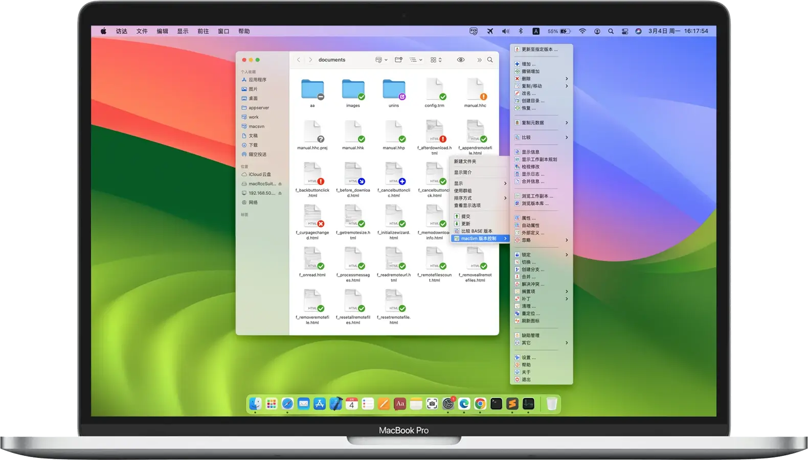Click 新建文件夹 (new folder) in context menu
This screenshot has width=808, height=460.
click(x=465, y=162)
